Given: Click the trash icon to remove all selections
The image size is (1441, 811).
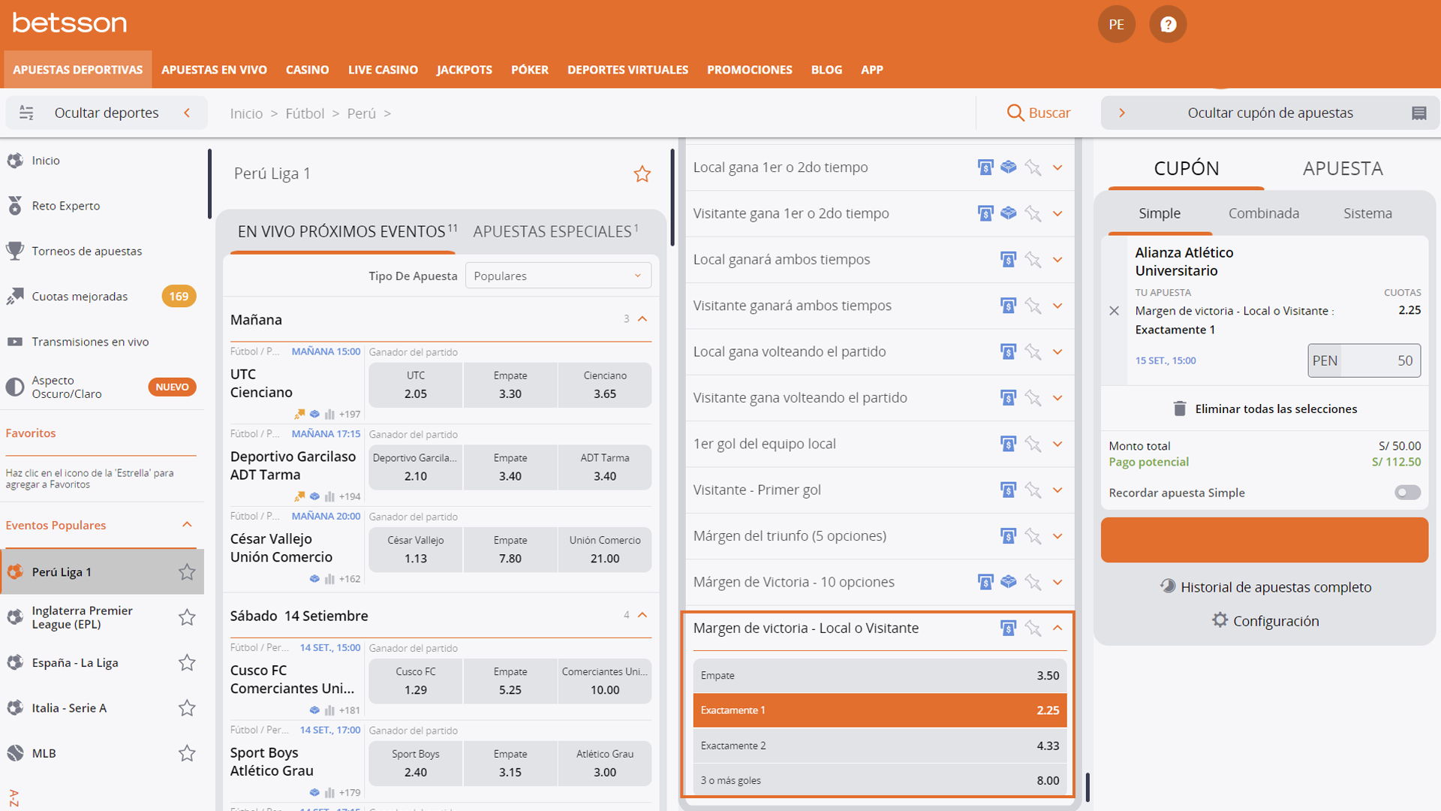Looking at the screenshot, I should (x=1180, y=409).
